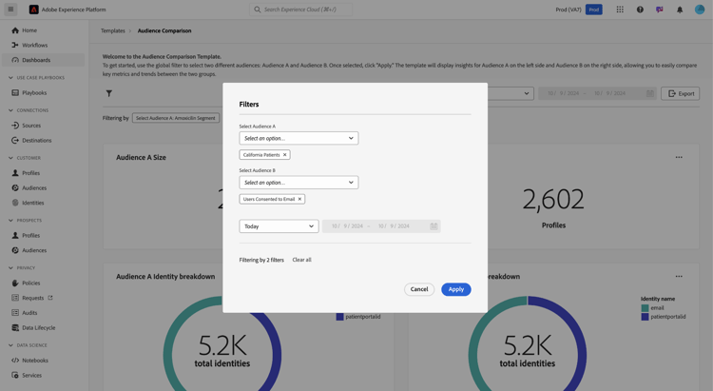Screen dimensions: 713x391
Task: Open the Select Audience B dropdown
Action: (x=299, y=183)
